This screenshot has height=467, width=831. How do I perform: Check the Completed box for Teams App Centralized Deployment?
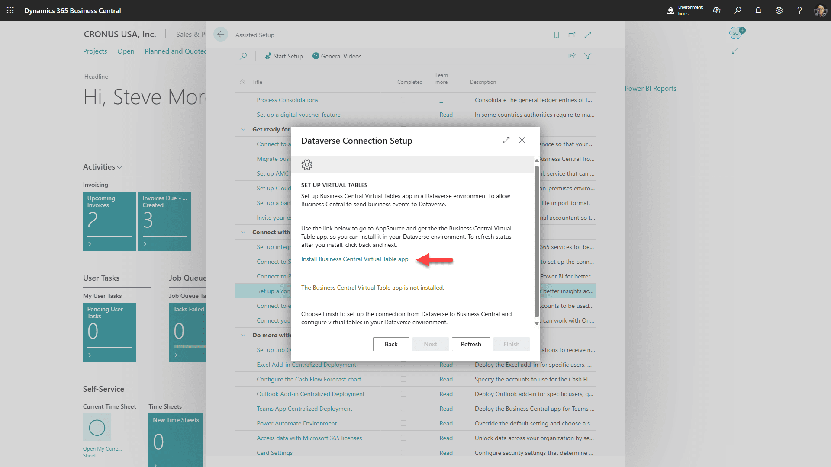point(403,408)
